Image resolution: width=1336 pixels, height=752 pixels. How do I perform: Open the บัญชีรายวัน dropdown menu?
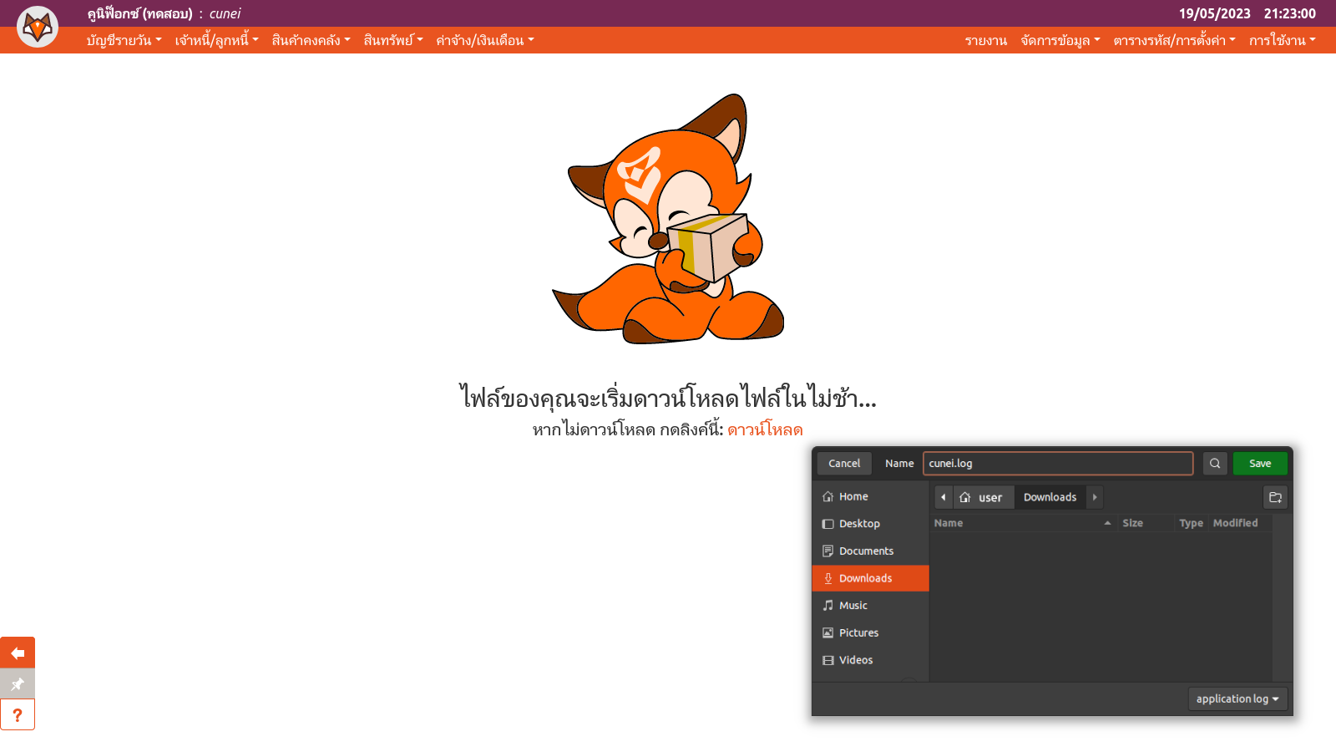[x=124, y=40]
